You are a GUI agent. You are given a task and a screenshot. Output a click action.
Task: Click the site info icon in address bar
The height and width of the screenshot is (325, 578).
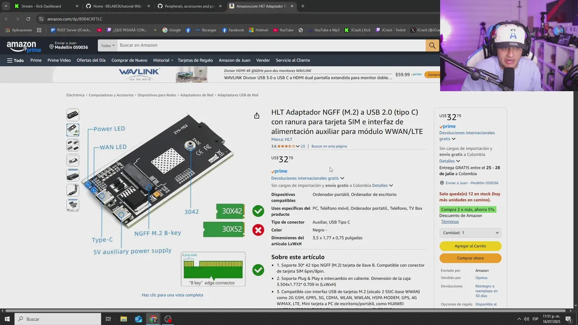tap(41, 19)
